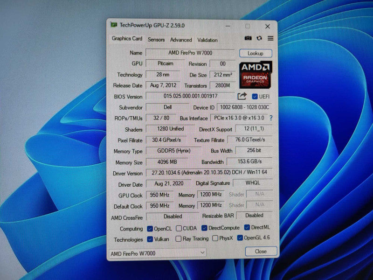This screenshot has width=373, height=280.
Task: Click the Driver Date Aug 21, 2020
Action: click(169, 183)
